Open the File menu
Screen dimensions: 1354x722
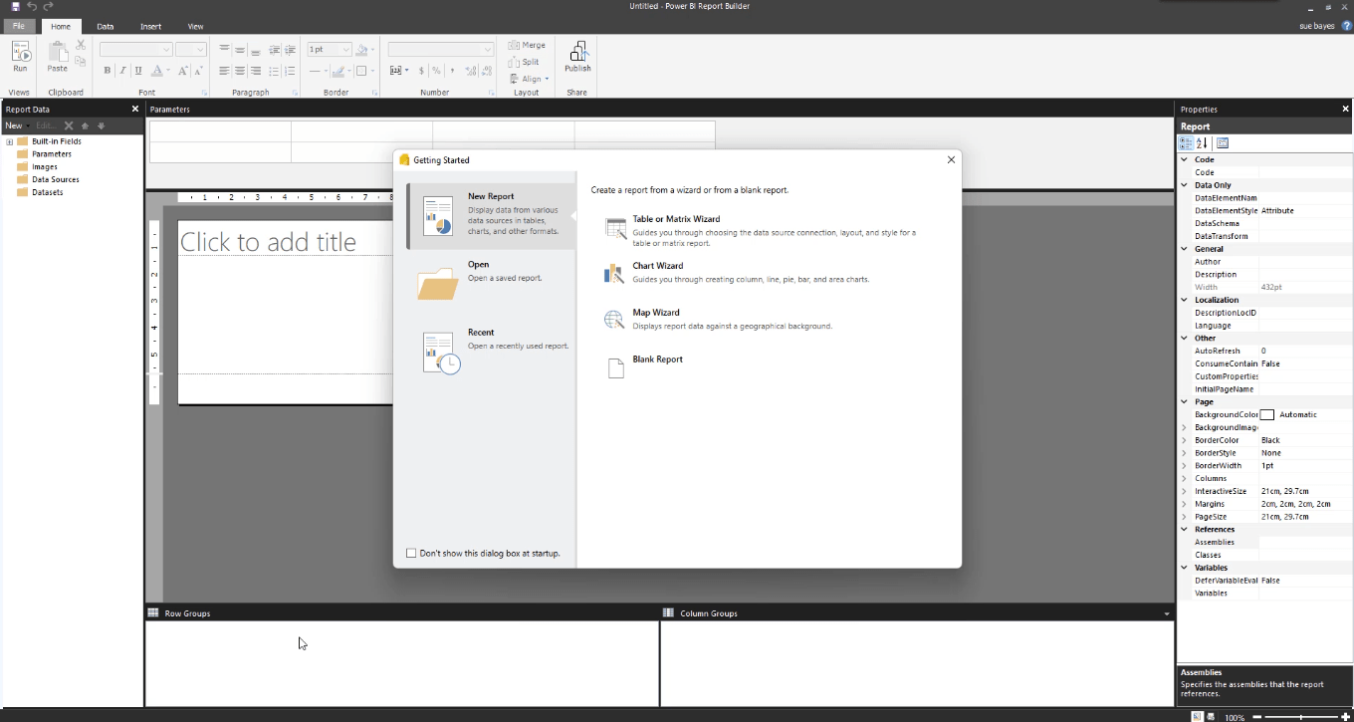(x=18, y=26)
